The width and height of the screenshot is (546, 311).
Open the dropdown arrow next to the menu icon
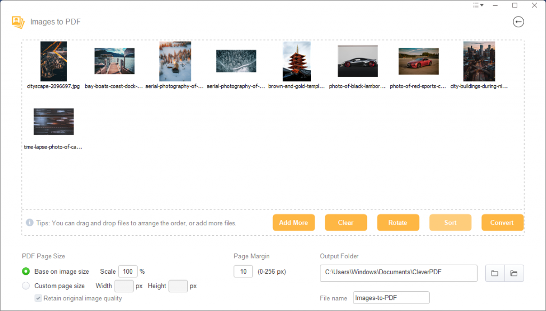480,5
